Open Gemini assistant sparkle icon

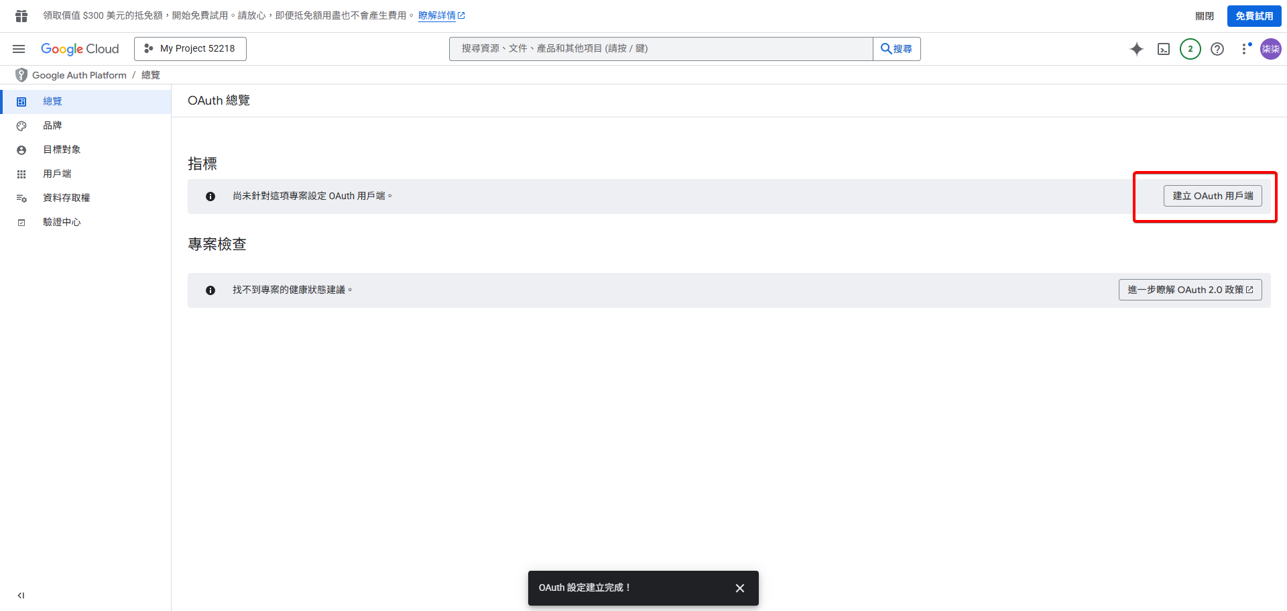point(1137,49)
